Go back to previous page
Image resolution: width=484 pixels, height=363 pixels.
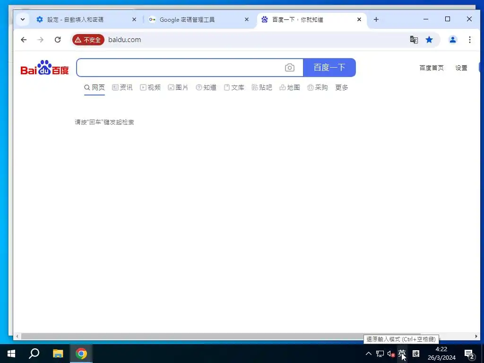(24, 40)
